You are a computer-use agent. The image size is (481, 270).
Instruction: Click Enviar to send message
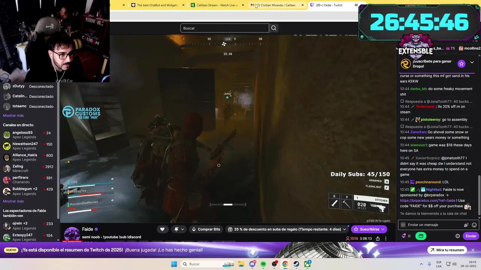pos(471,236)
